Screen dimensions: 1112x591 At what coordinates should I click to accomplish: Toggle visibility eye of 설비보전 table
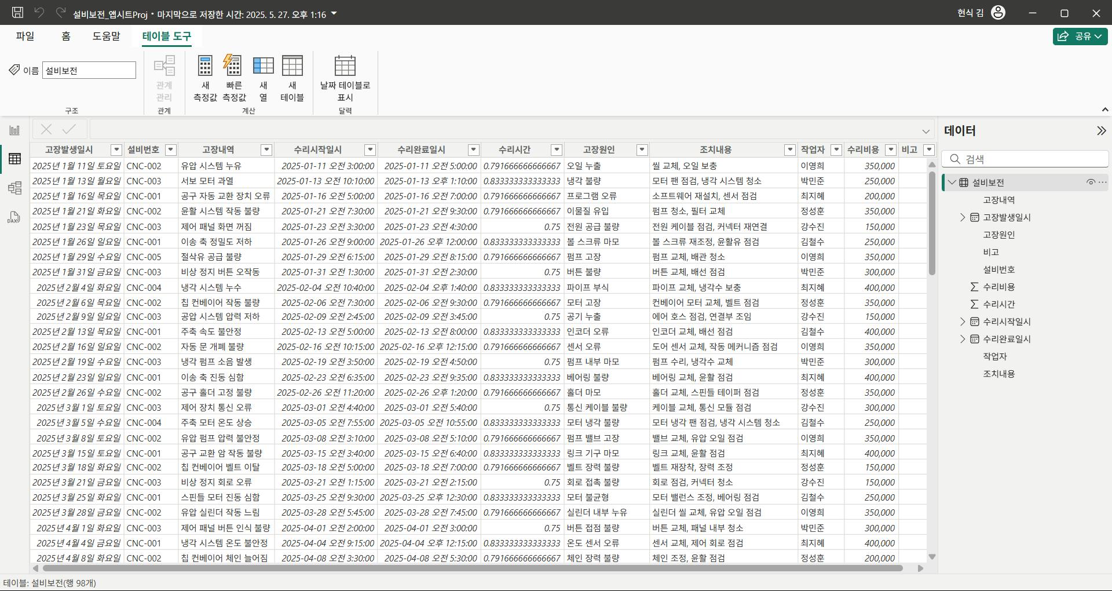tap(1091, 183)
